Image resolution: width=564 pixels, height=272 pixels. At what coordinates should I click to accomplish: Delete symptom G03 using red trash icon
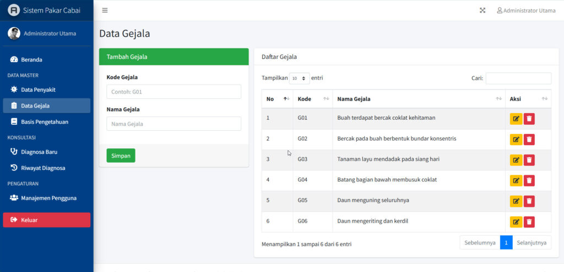coord(529,160)
